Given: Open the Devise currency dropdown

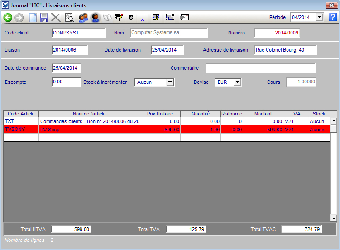Looking at the screenshot, I should click(238, 82).
